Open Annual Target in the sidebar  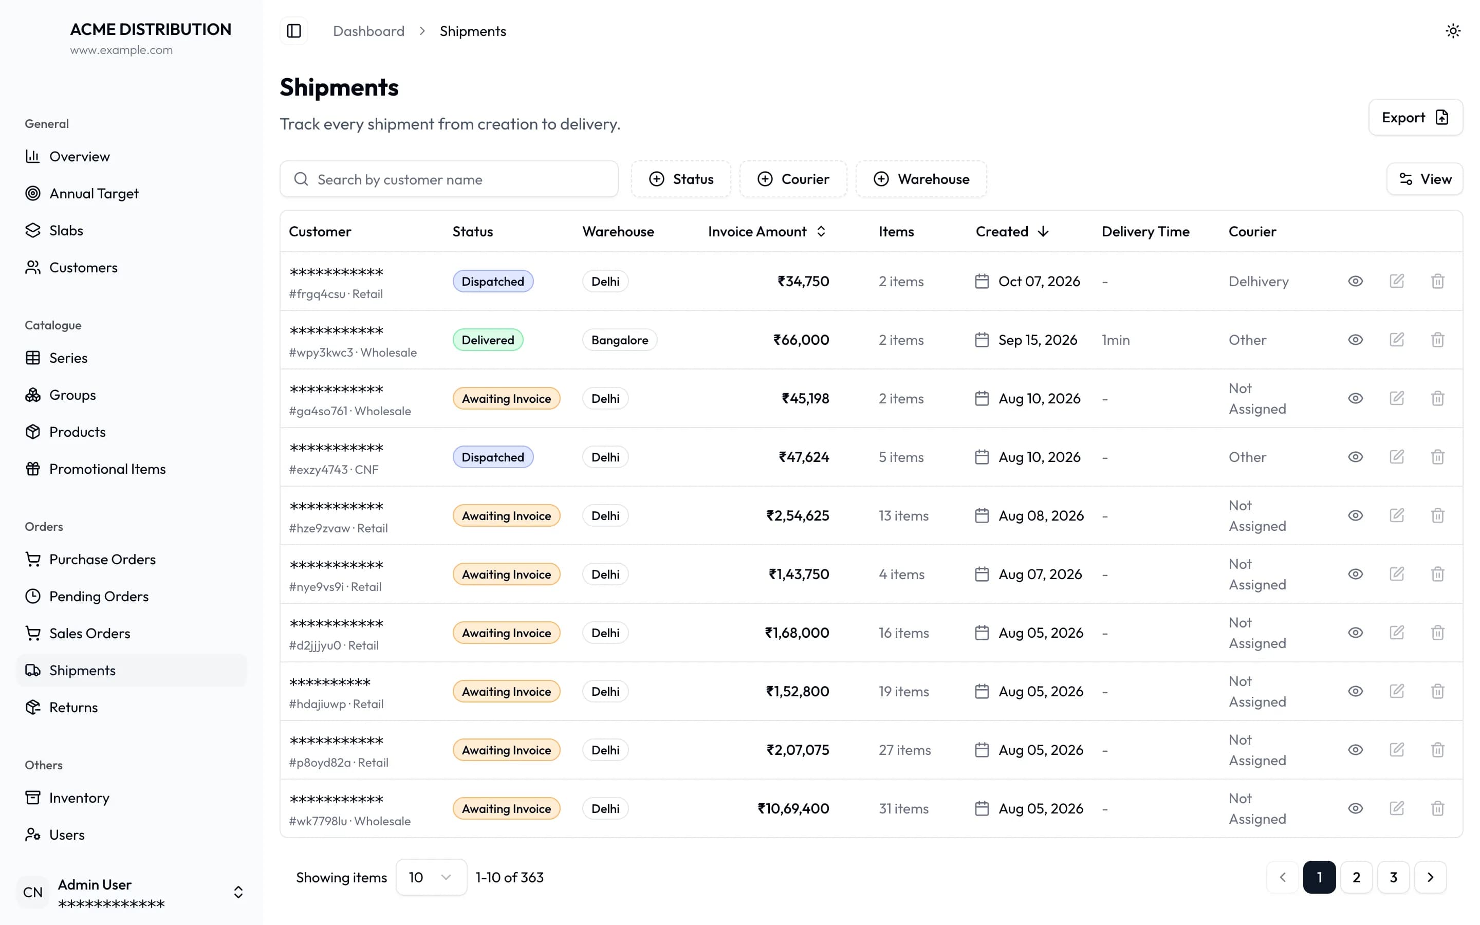click(x=132, y=193)
